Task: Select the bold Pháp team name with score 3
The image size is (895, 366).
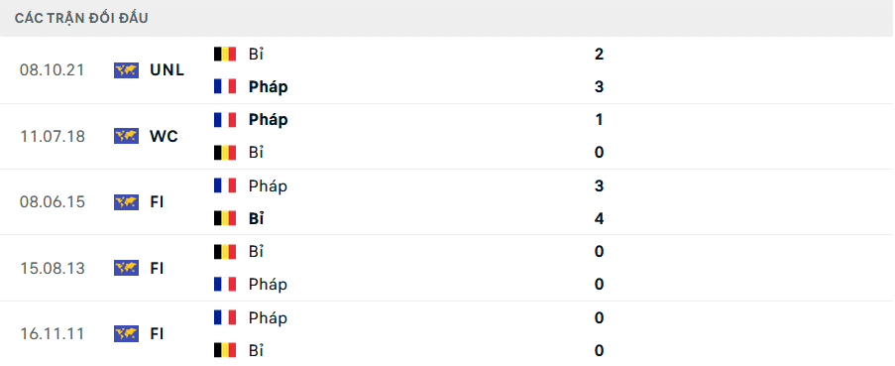Action: click(x=269, y=87)
